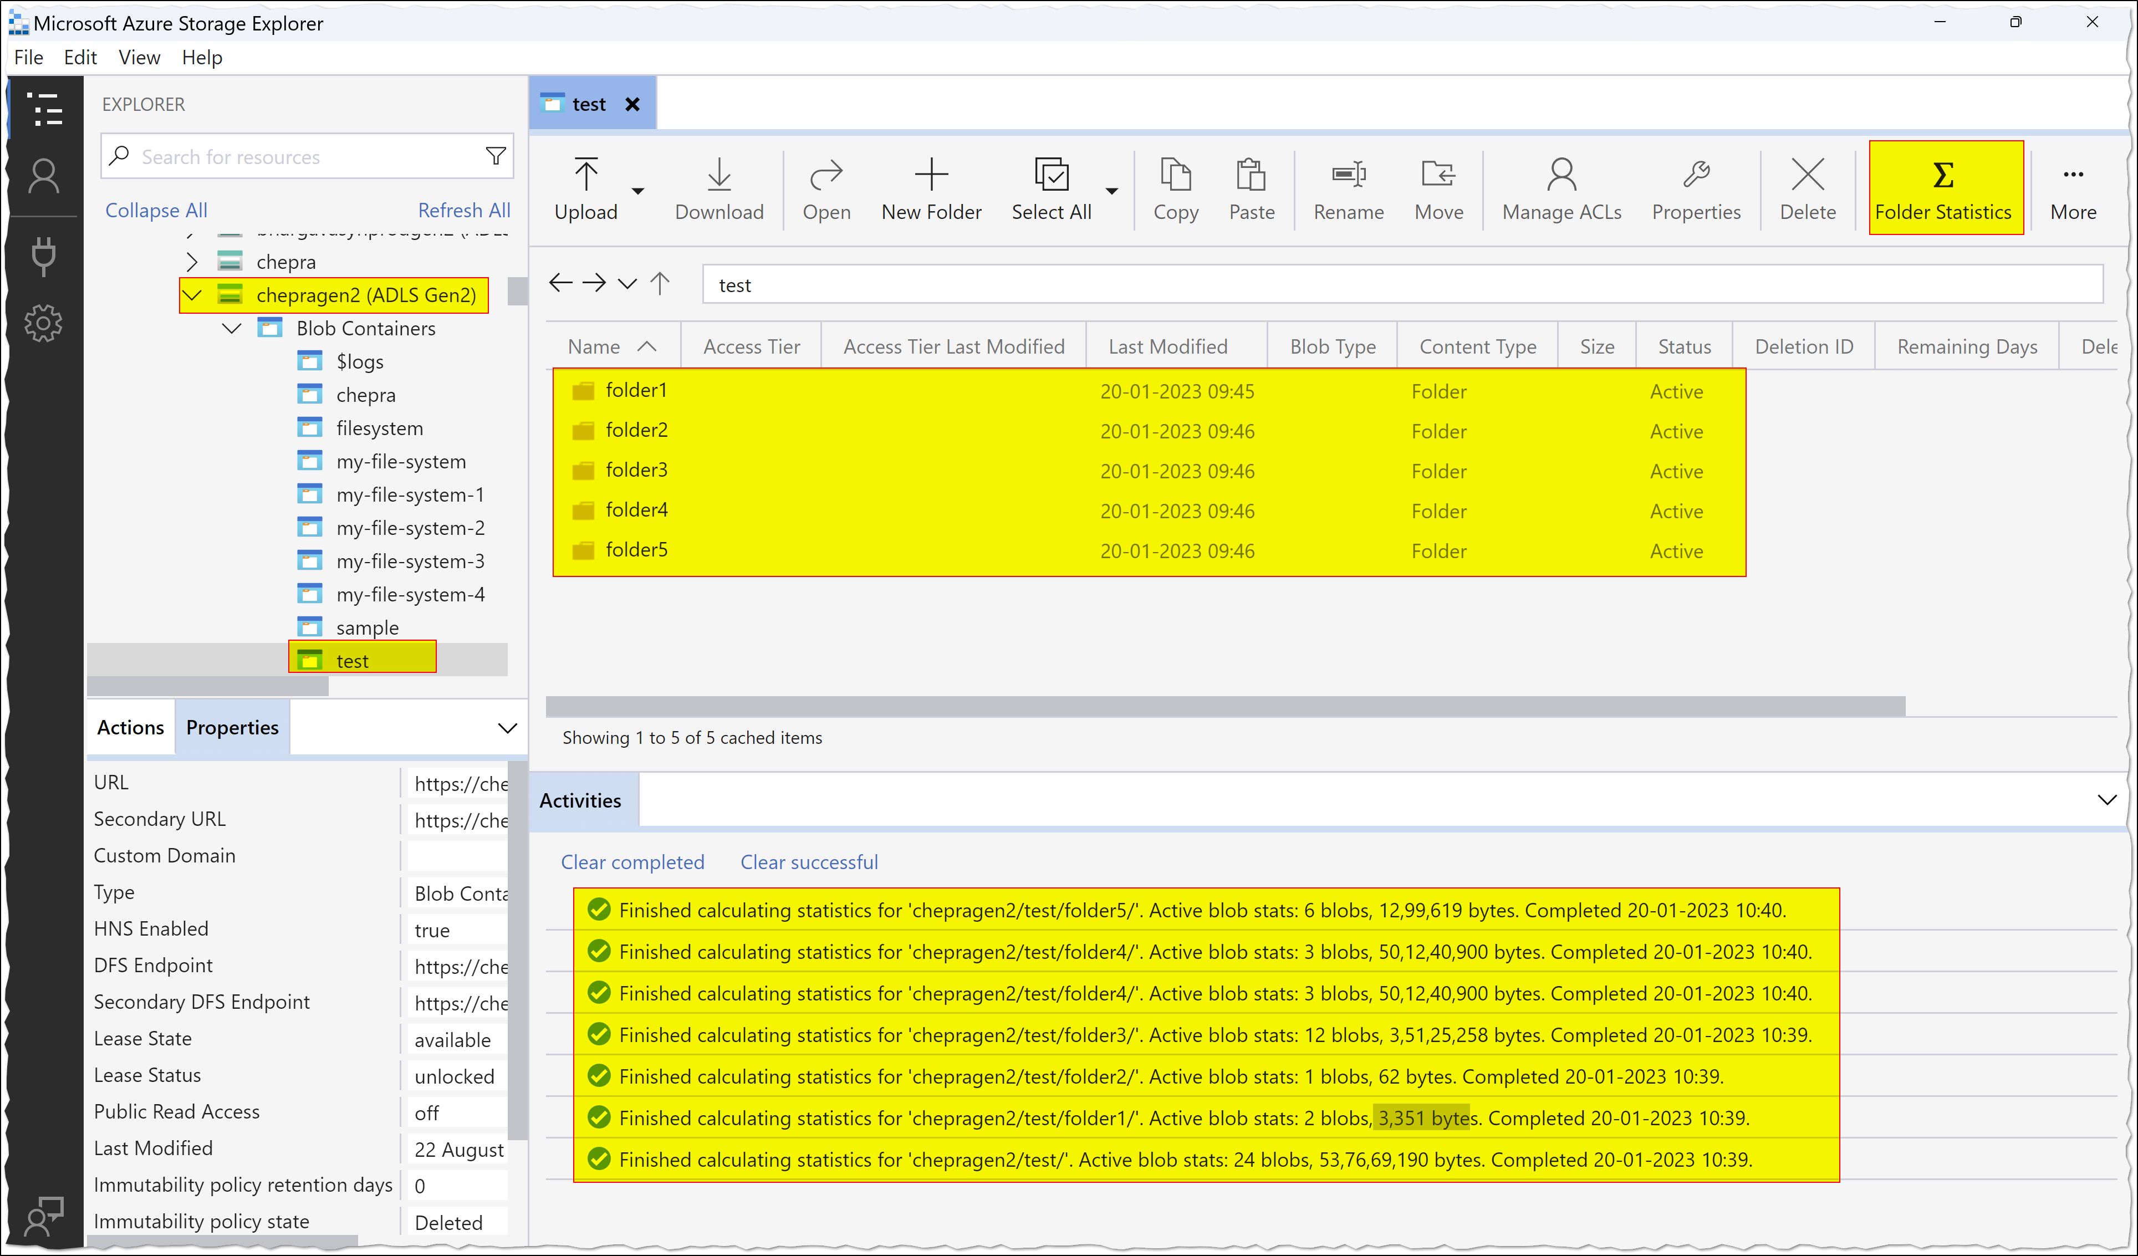The width and height of the screenshot is (2138, 1256).
Task: Sort by the Name column header
Action: coord(612,346)
